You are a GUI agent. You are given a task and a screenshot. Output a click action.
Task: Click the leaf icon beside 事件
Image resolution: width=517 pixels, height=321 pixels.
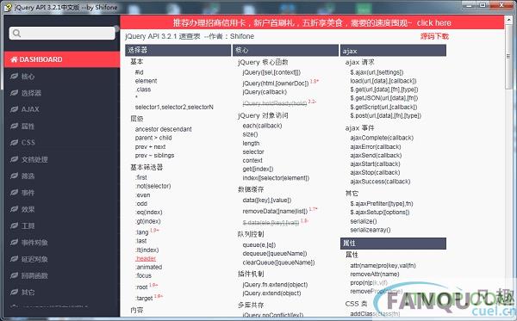tap(14, 192)
